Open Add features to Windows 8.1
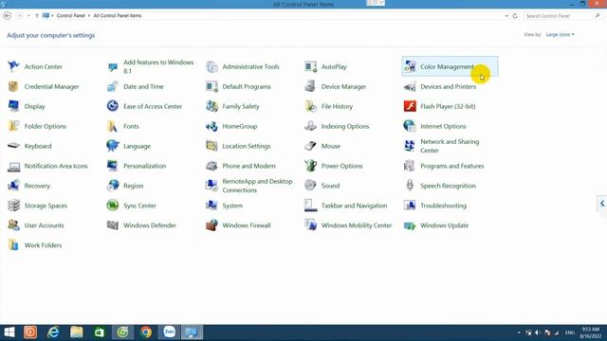Image resolution: width=607 pixels, height=341 pixels. coord(158,66)
